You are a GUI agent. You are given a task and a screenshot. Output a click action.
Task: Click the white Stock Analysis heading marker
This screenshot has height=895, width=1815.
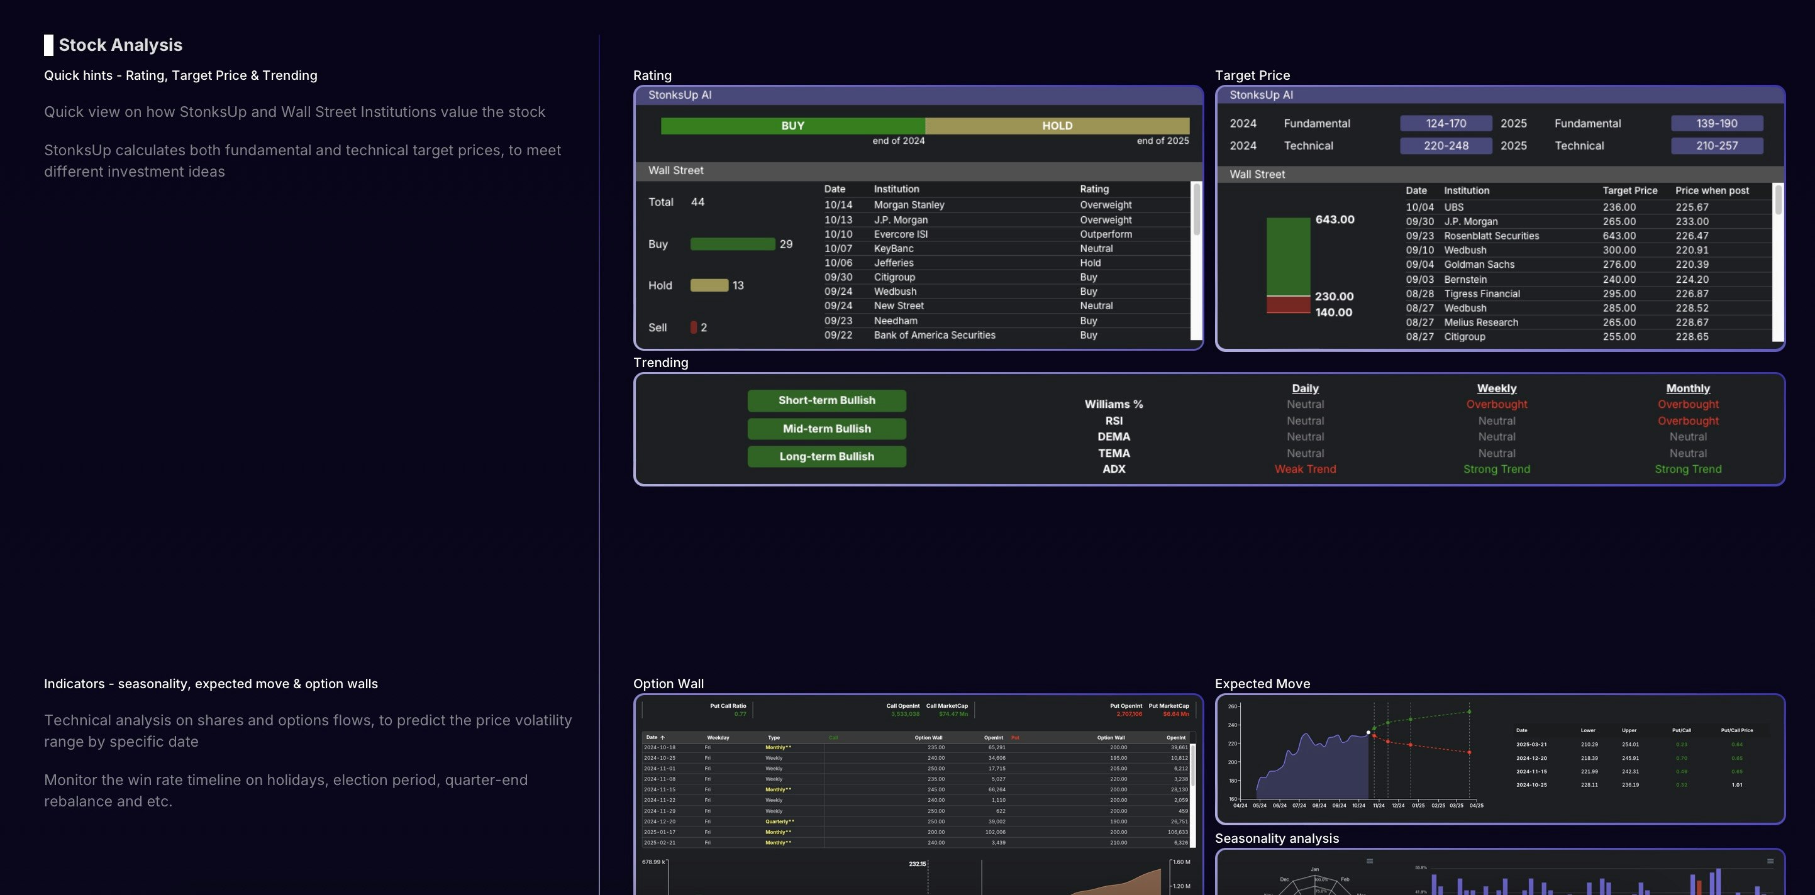[48, 45]
